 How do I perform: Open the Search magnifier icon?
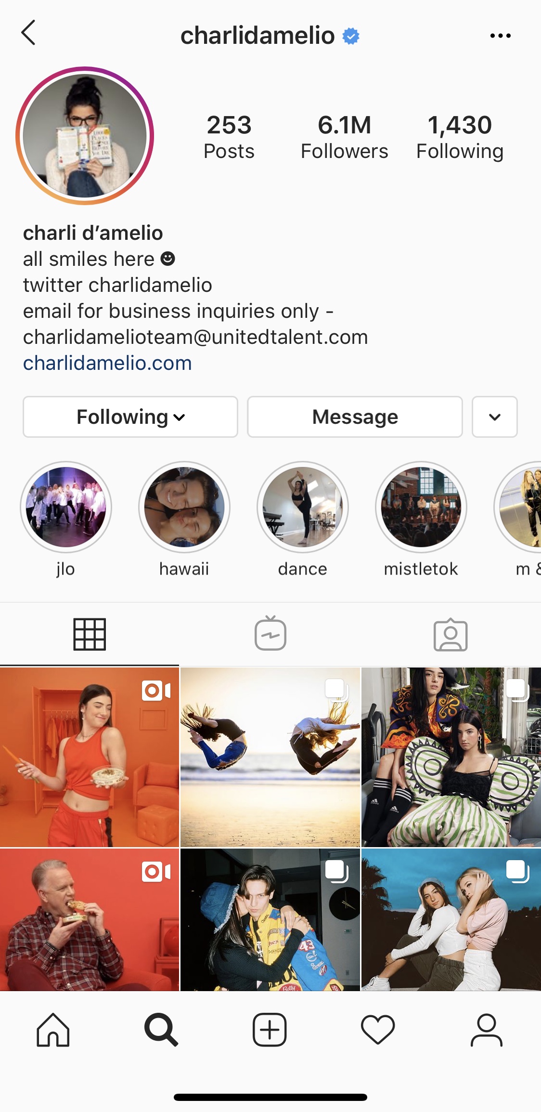161,1030
